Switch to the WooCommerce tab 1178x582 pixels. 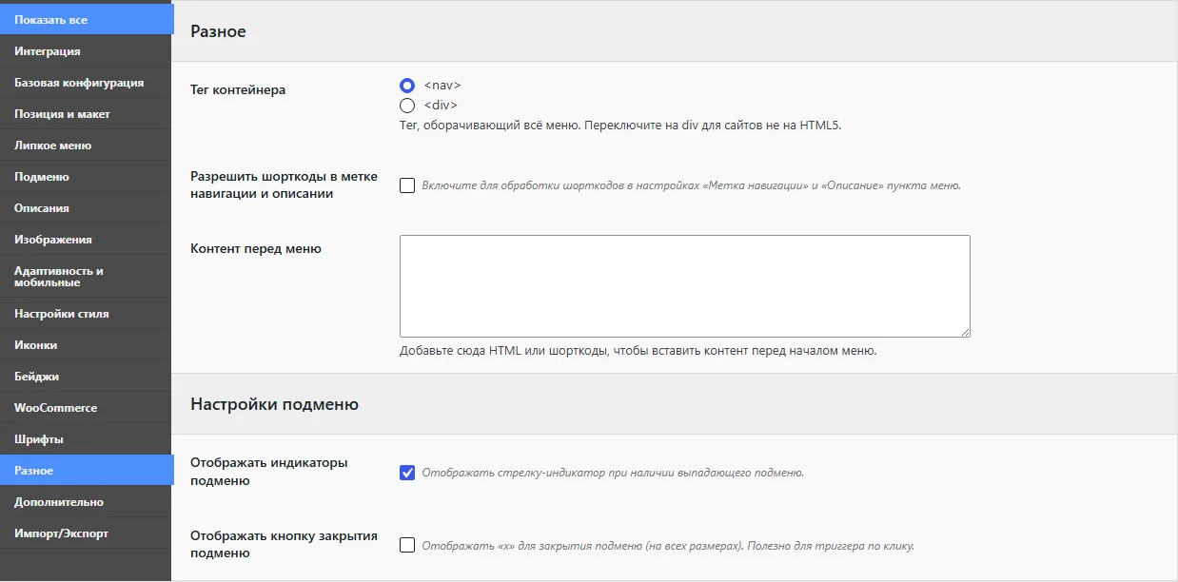point(86,408)
